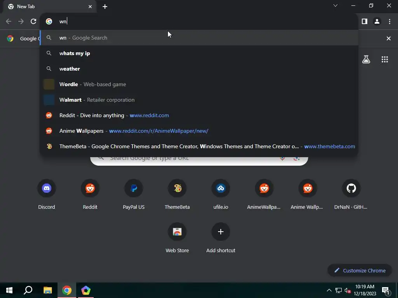Expand the system tray hidden icons chevron

329,290
